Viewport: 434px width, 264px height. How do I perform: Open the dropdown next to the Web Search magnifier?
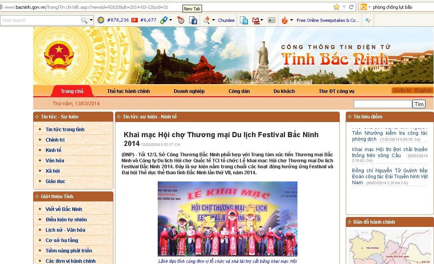91,20
